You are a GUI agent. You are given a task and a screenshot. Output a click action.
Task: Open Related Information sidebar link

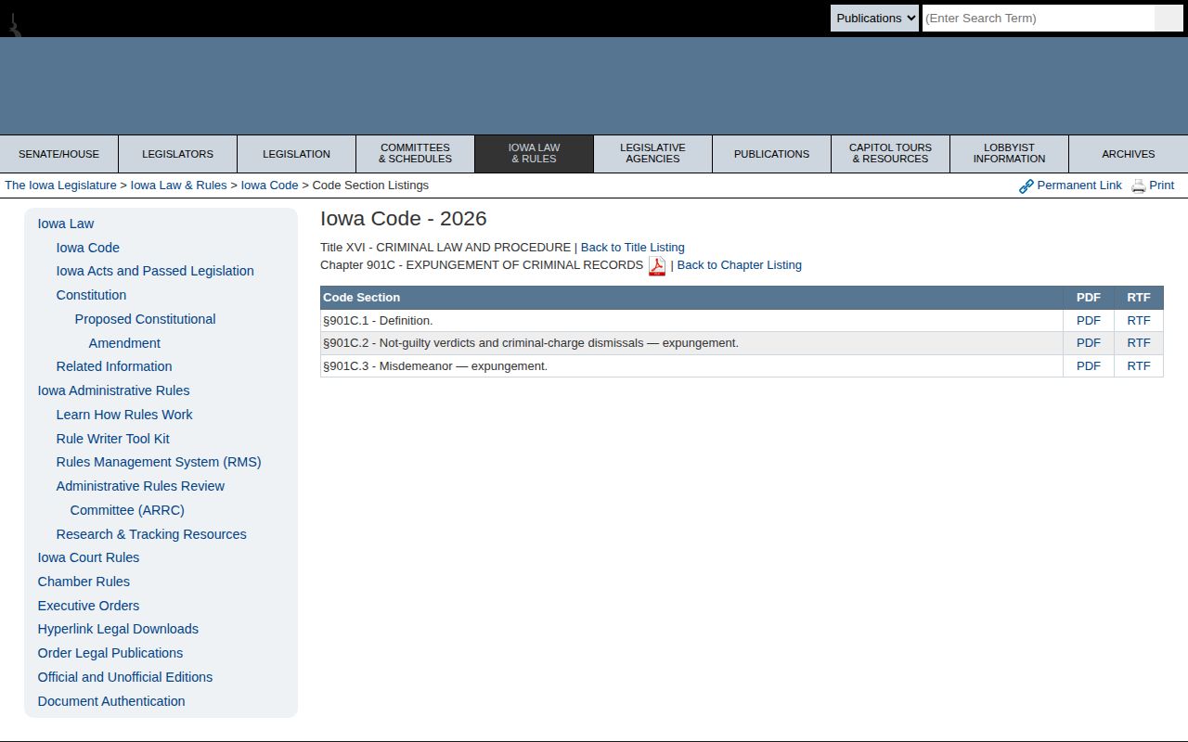(x=114, y=366)
